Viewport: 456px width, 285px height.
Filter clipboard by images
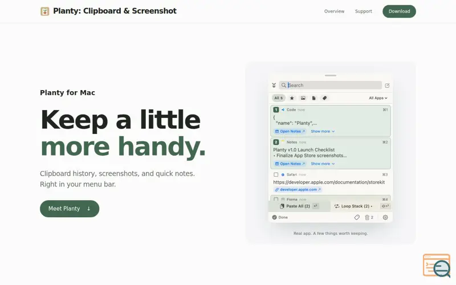303,98
